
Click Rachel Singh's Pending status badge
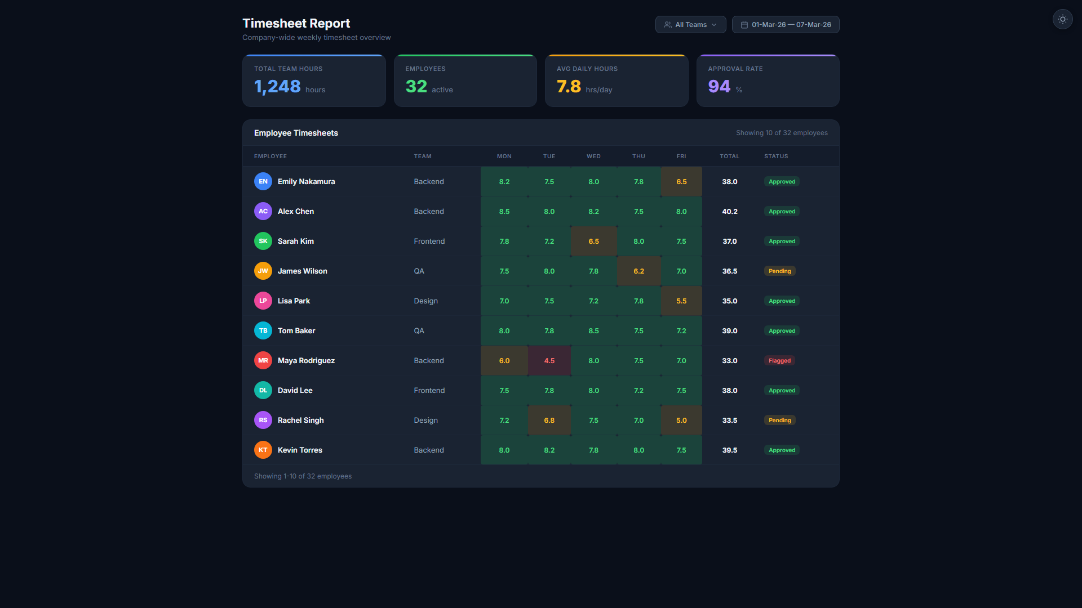(x=780, y=420)
